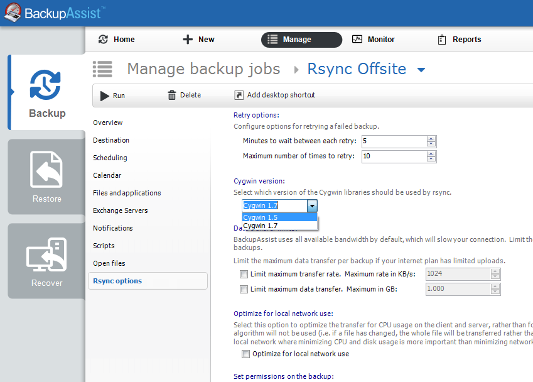Click the plus icon beside New

[188, 40]
